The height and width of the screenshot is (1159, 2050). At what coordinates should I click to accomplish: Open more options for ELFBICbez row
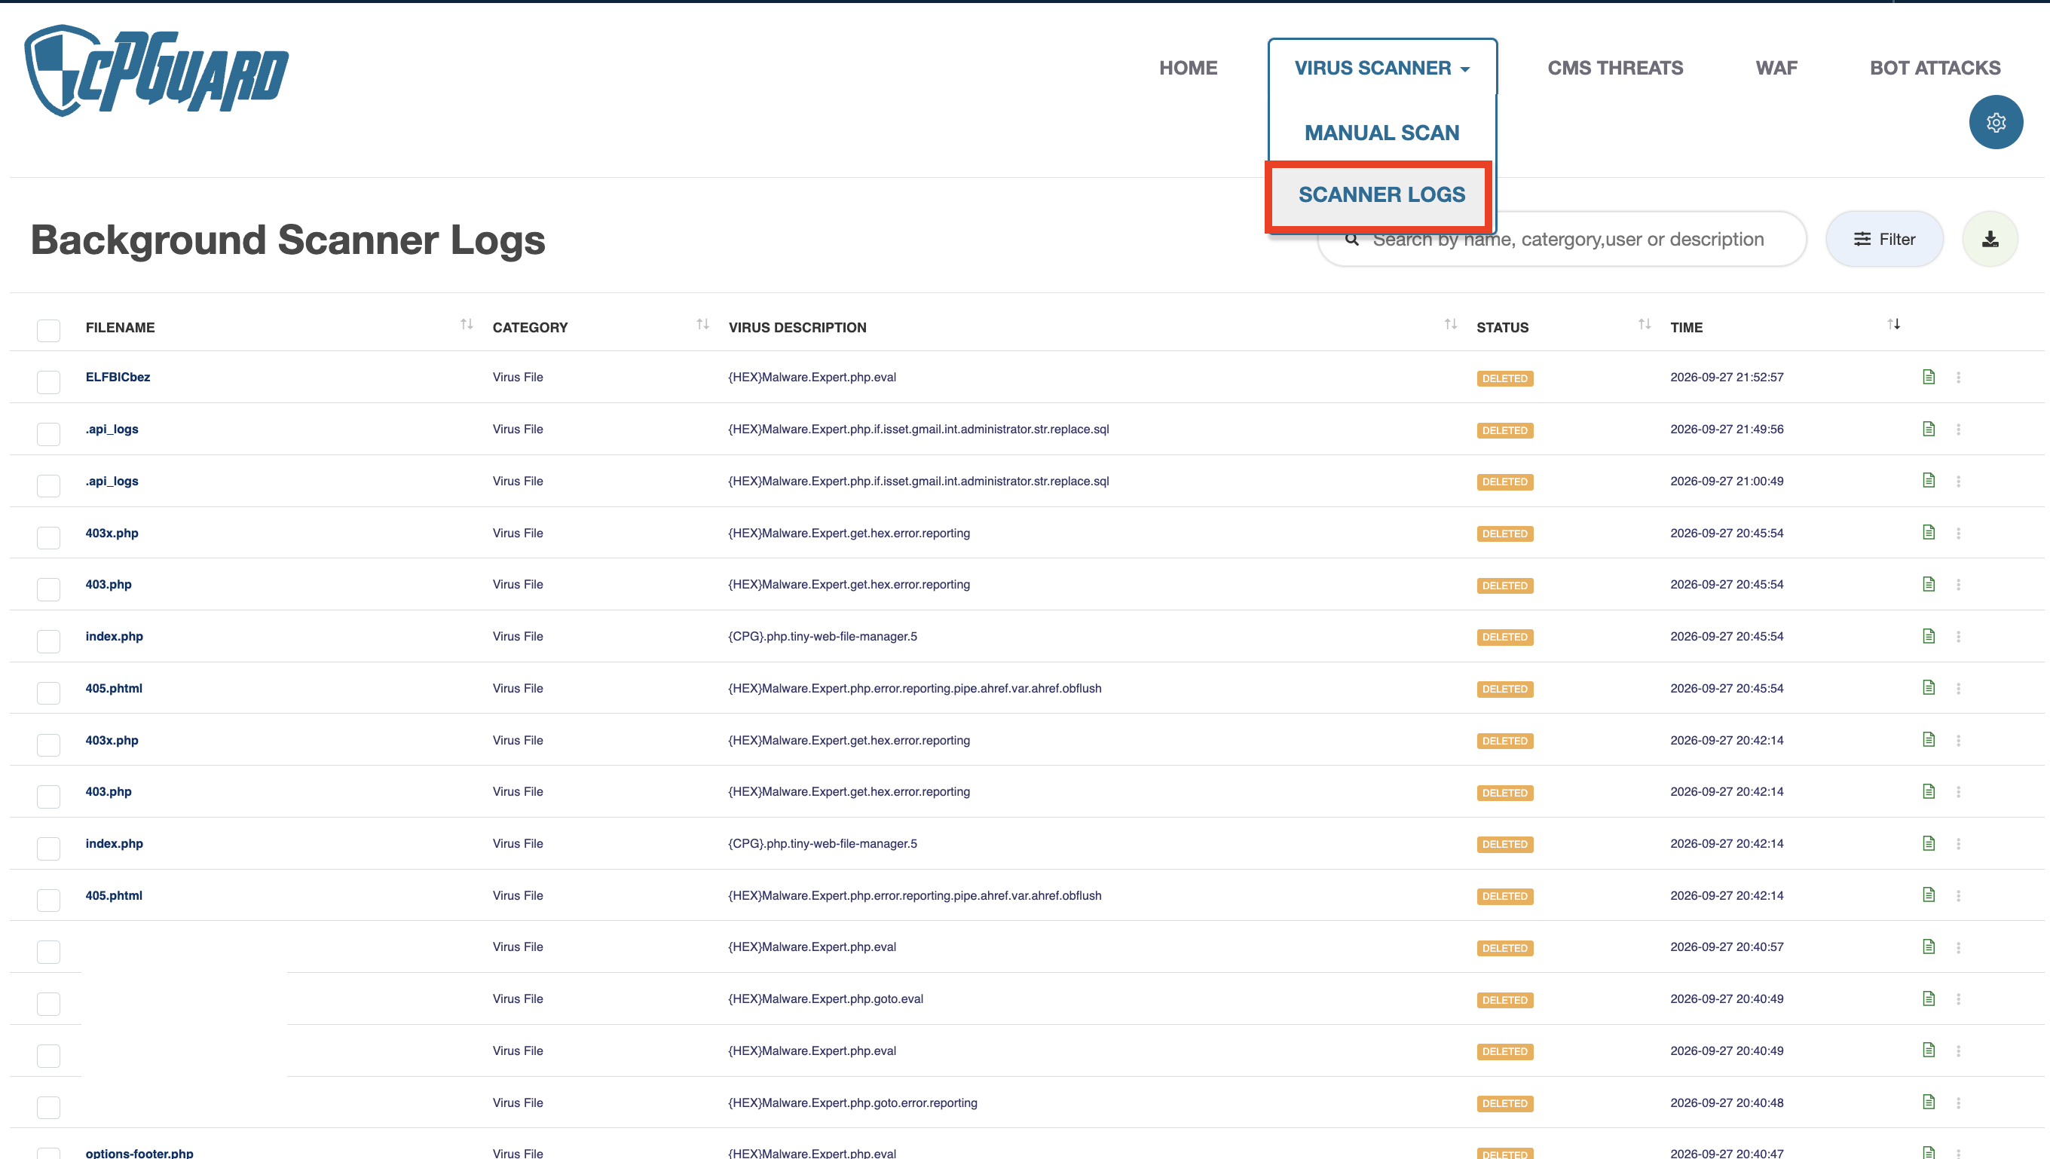pyautogui.click(x=1959, y=378)
